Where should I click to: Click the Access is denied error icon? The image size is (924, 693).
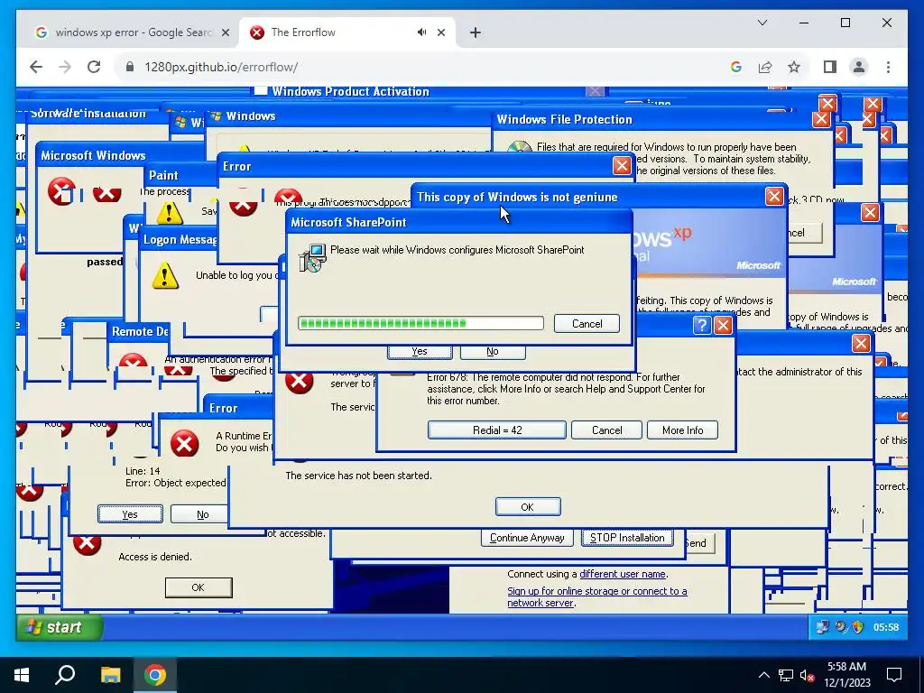click(x=87, y=543)
